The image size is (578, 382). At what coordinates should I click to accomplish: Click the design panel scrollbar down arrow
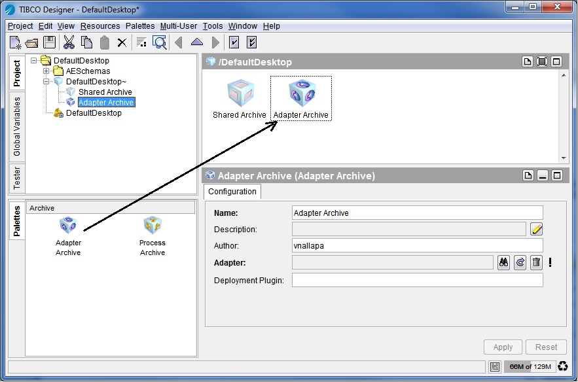[x=564, y=158]
